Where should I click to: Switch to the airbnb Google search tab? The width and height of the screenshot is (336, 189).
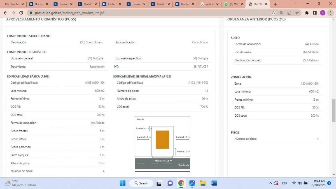click(209, 4)
